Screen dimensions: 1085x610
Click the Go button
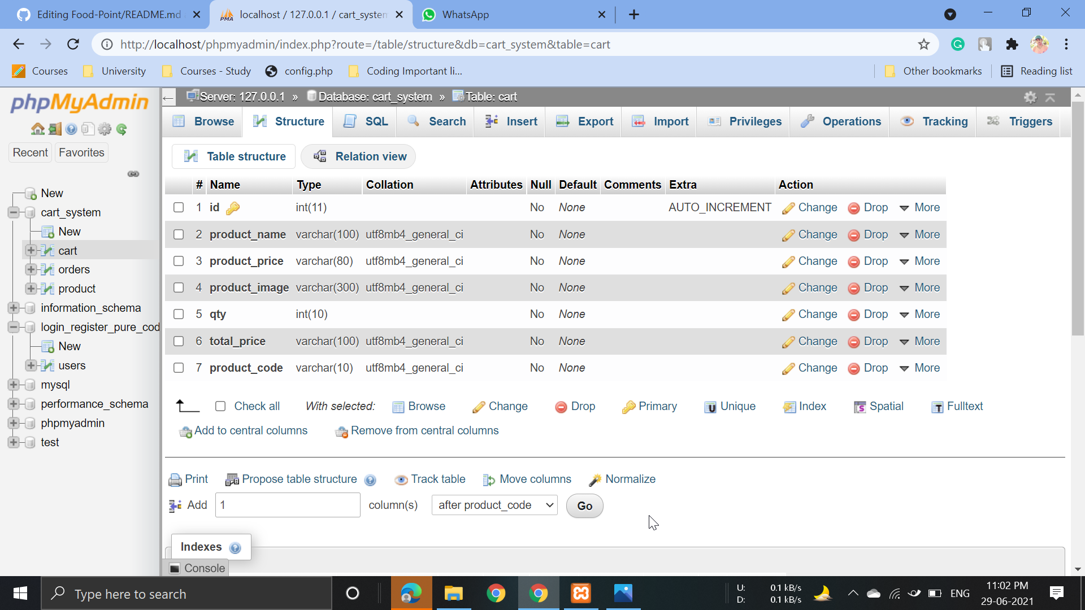[x=584, y=506]
